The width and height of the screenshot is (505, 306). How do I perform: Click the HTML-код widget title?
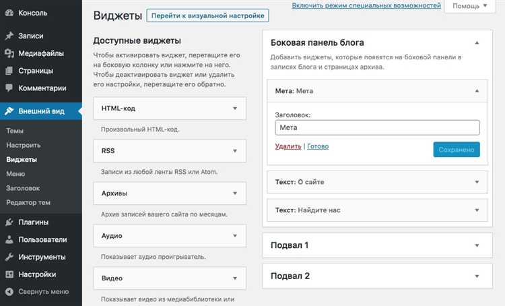(x=119, y=109)
